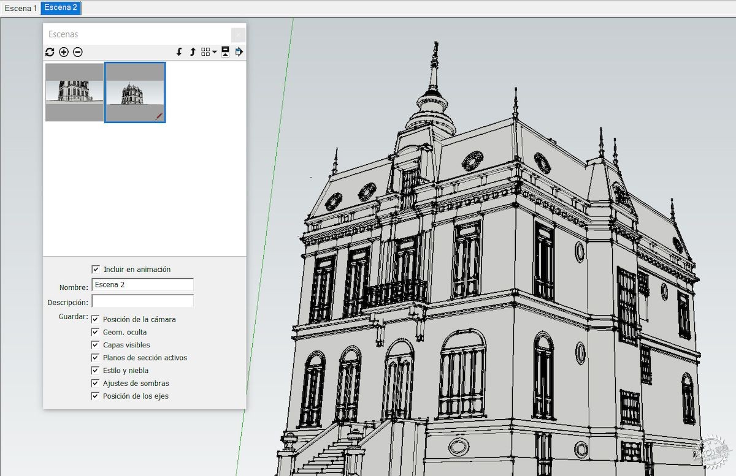Close the Escenas panel
The width and height of the screenshot is (736, 476).
tap(239, 35)
